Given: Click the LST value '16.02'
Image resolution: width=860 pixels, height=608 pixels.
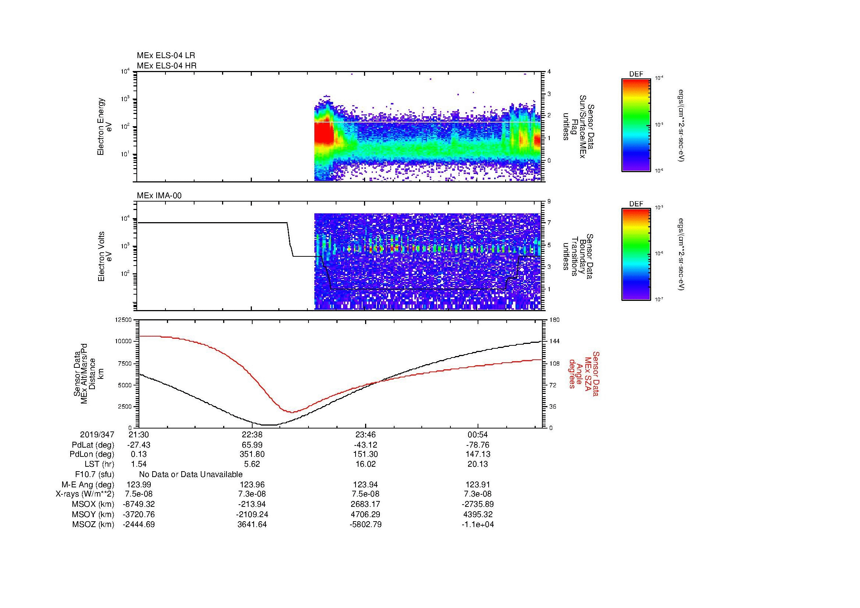Looking at the screenshot, I should 365,465.
